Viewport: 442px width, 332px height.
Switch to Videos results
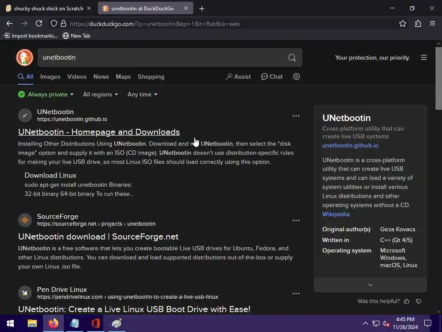point(77,77)
